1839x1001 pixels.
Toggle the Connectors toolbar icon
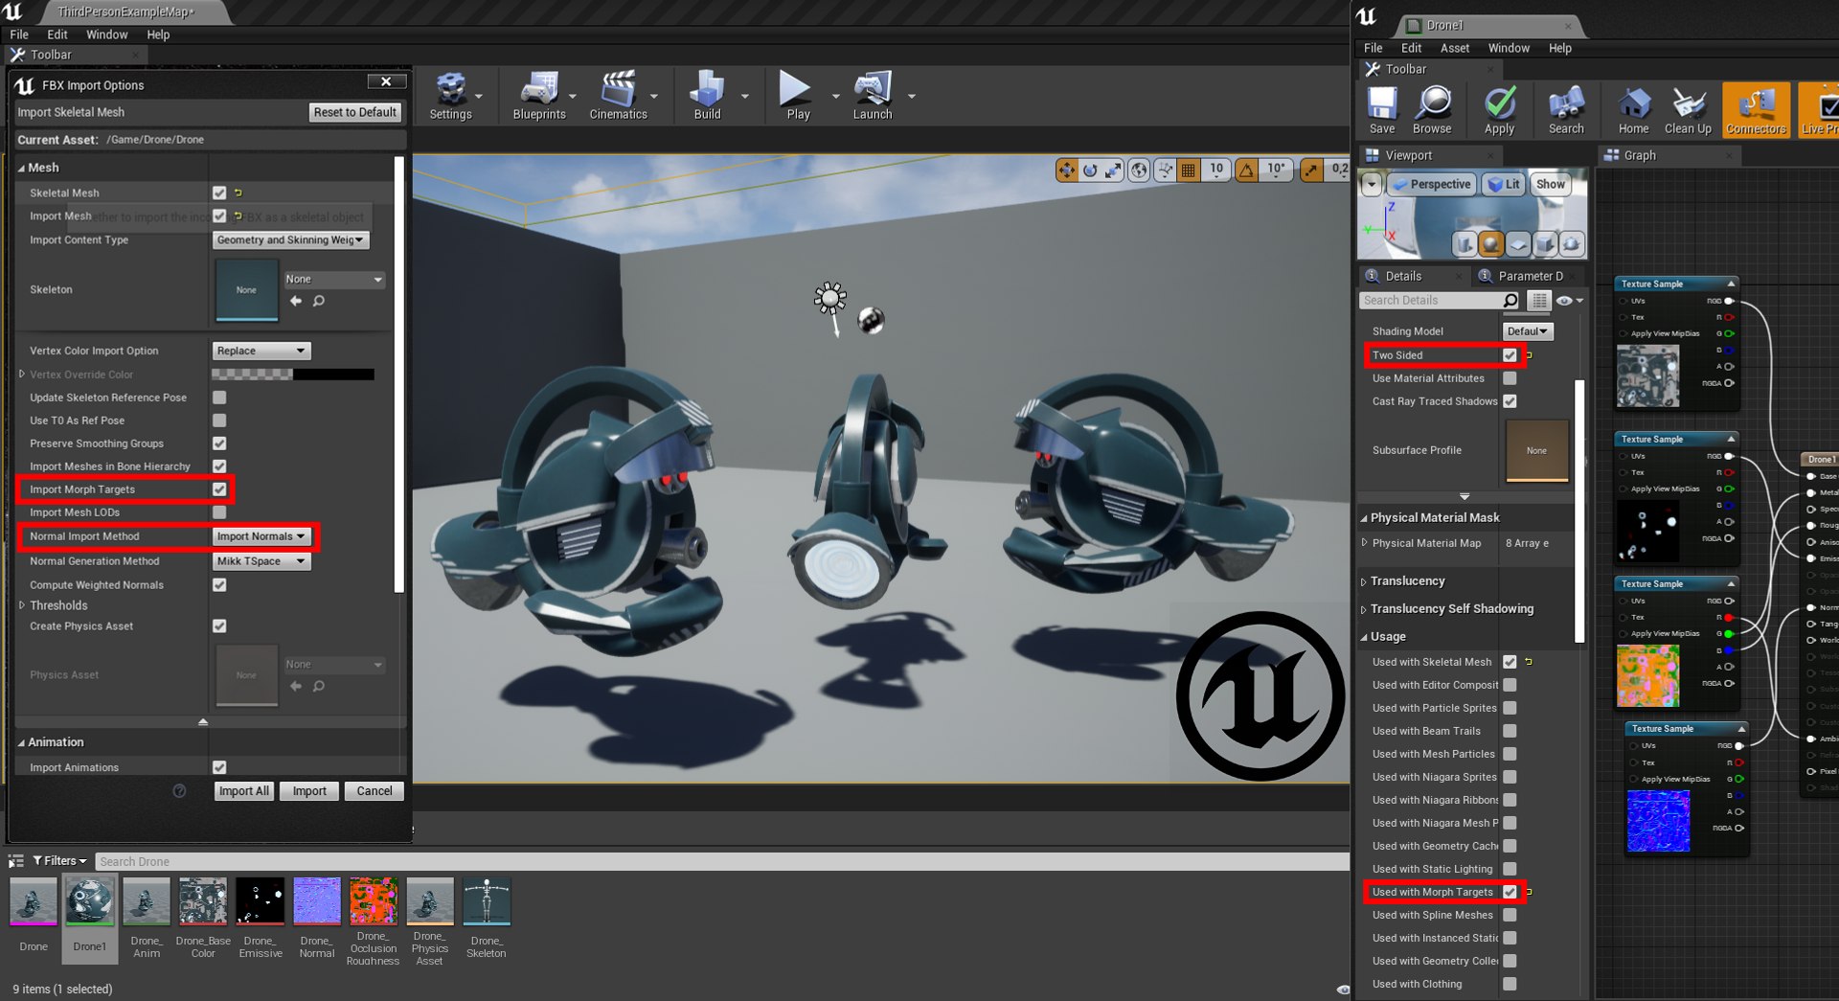click(1756, 110)
